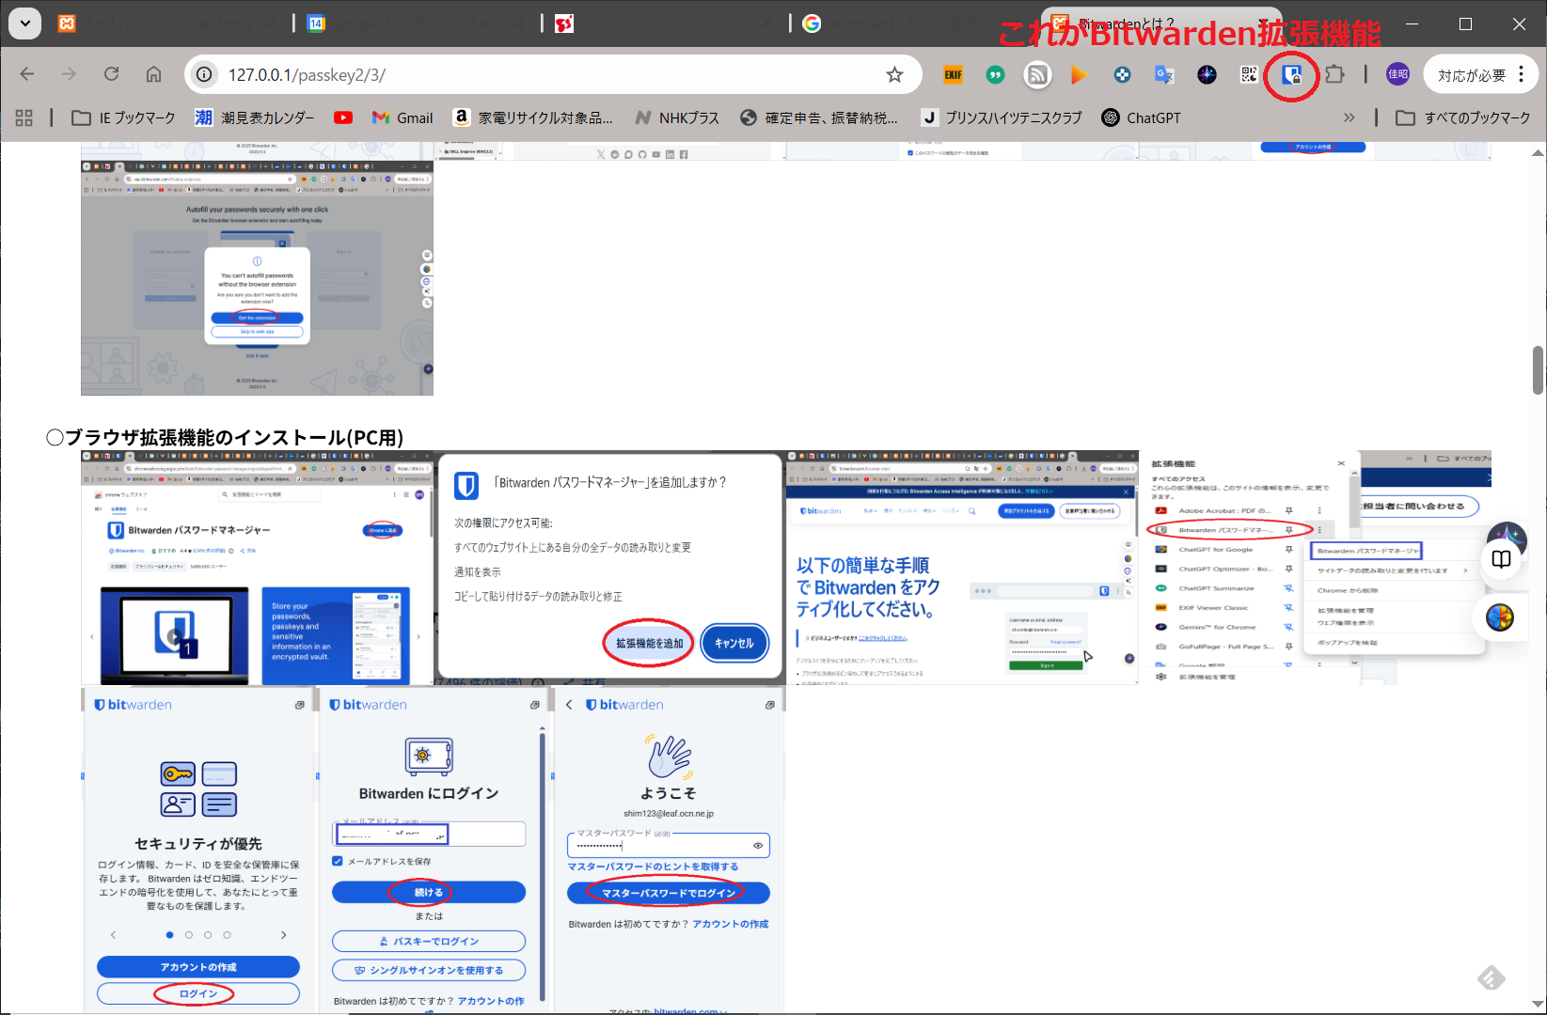1547x1015 pixels.
Task: Click the green quotation-mark extension icon
Action: pyautogui.click(x=995, y=75)
